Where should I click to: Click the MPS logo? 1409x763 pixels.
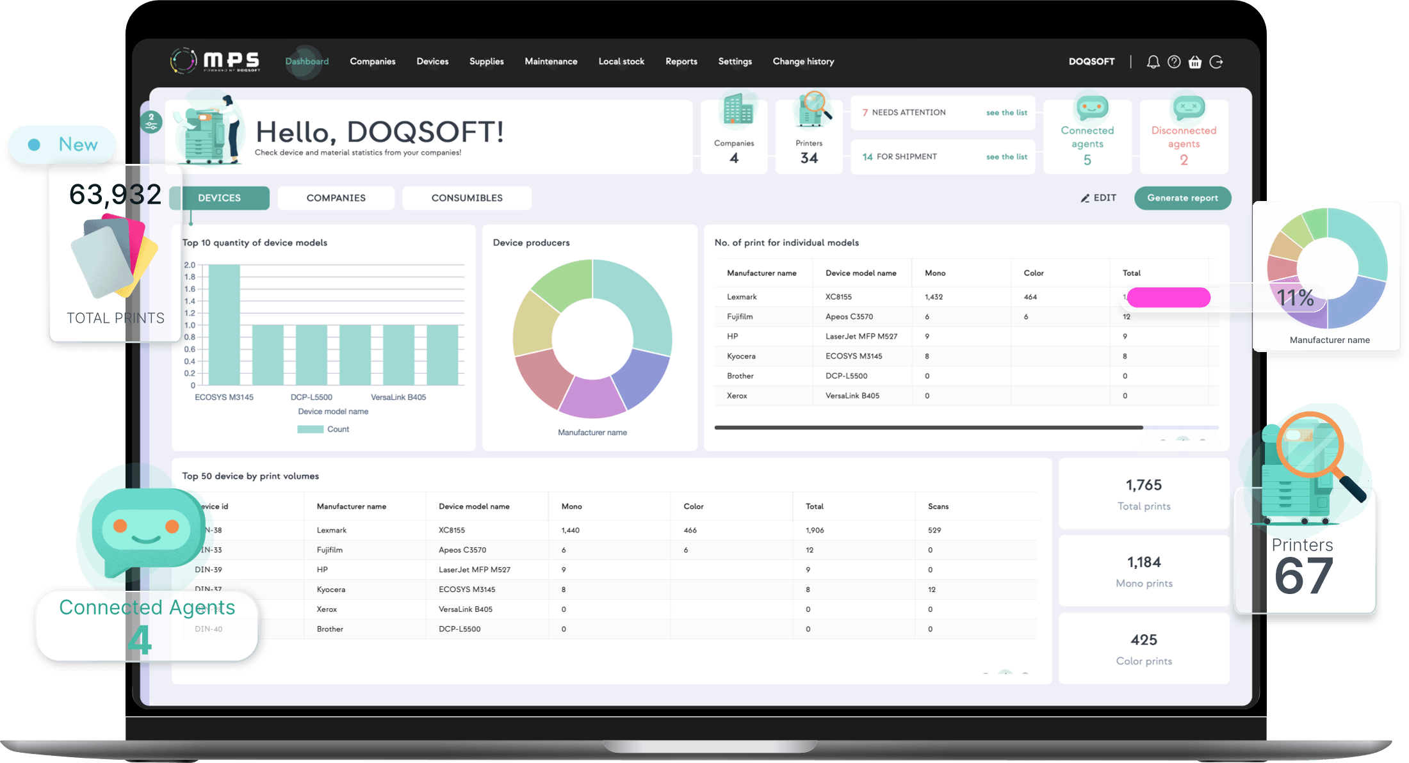coord(215,61)
